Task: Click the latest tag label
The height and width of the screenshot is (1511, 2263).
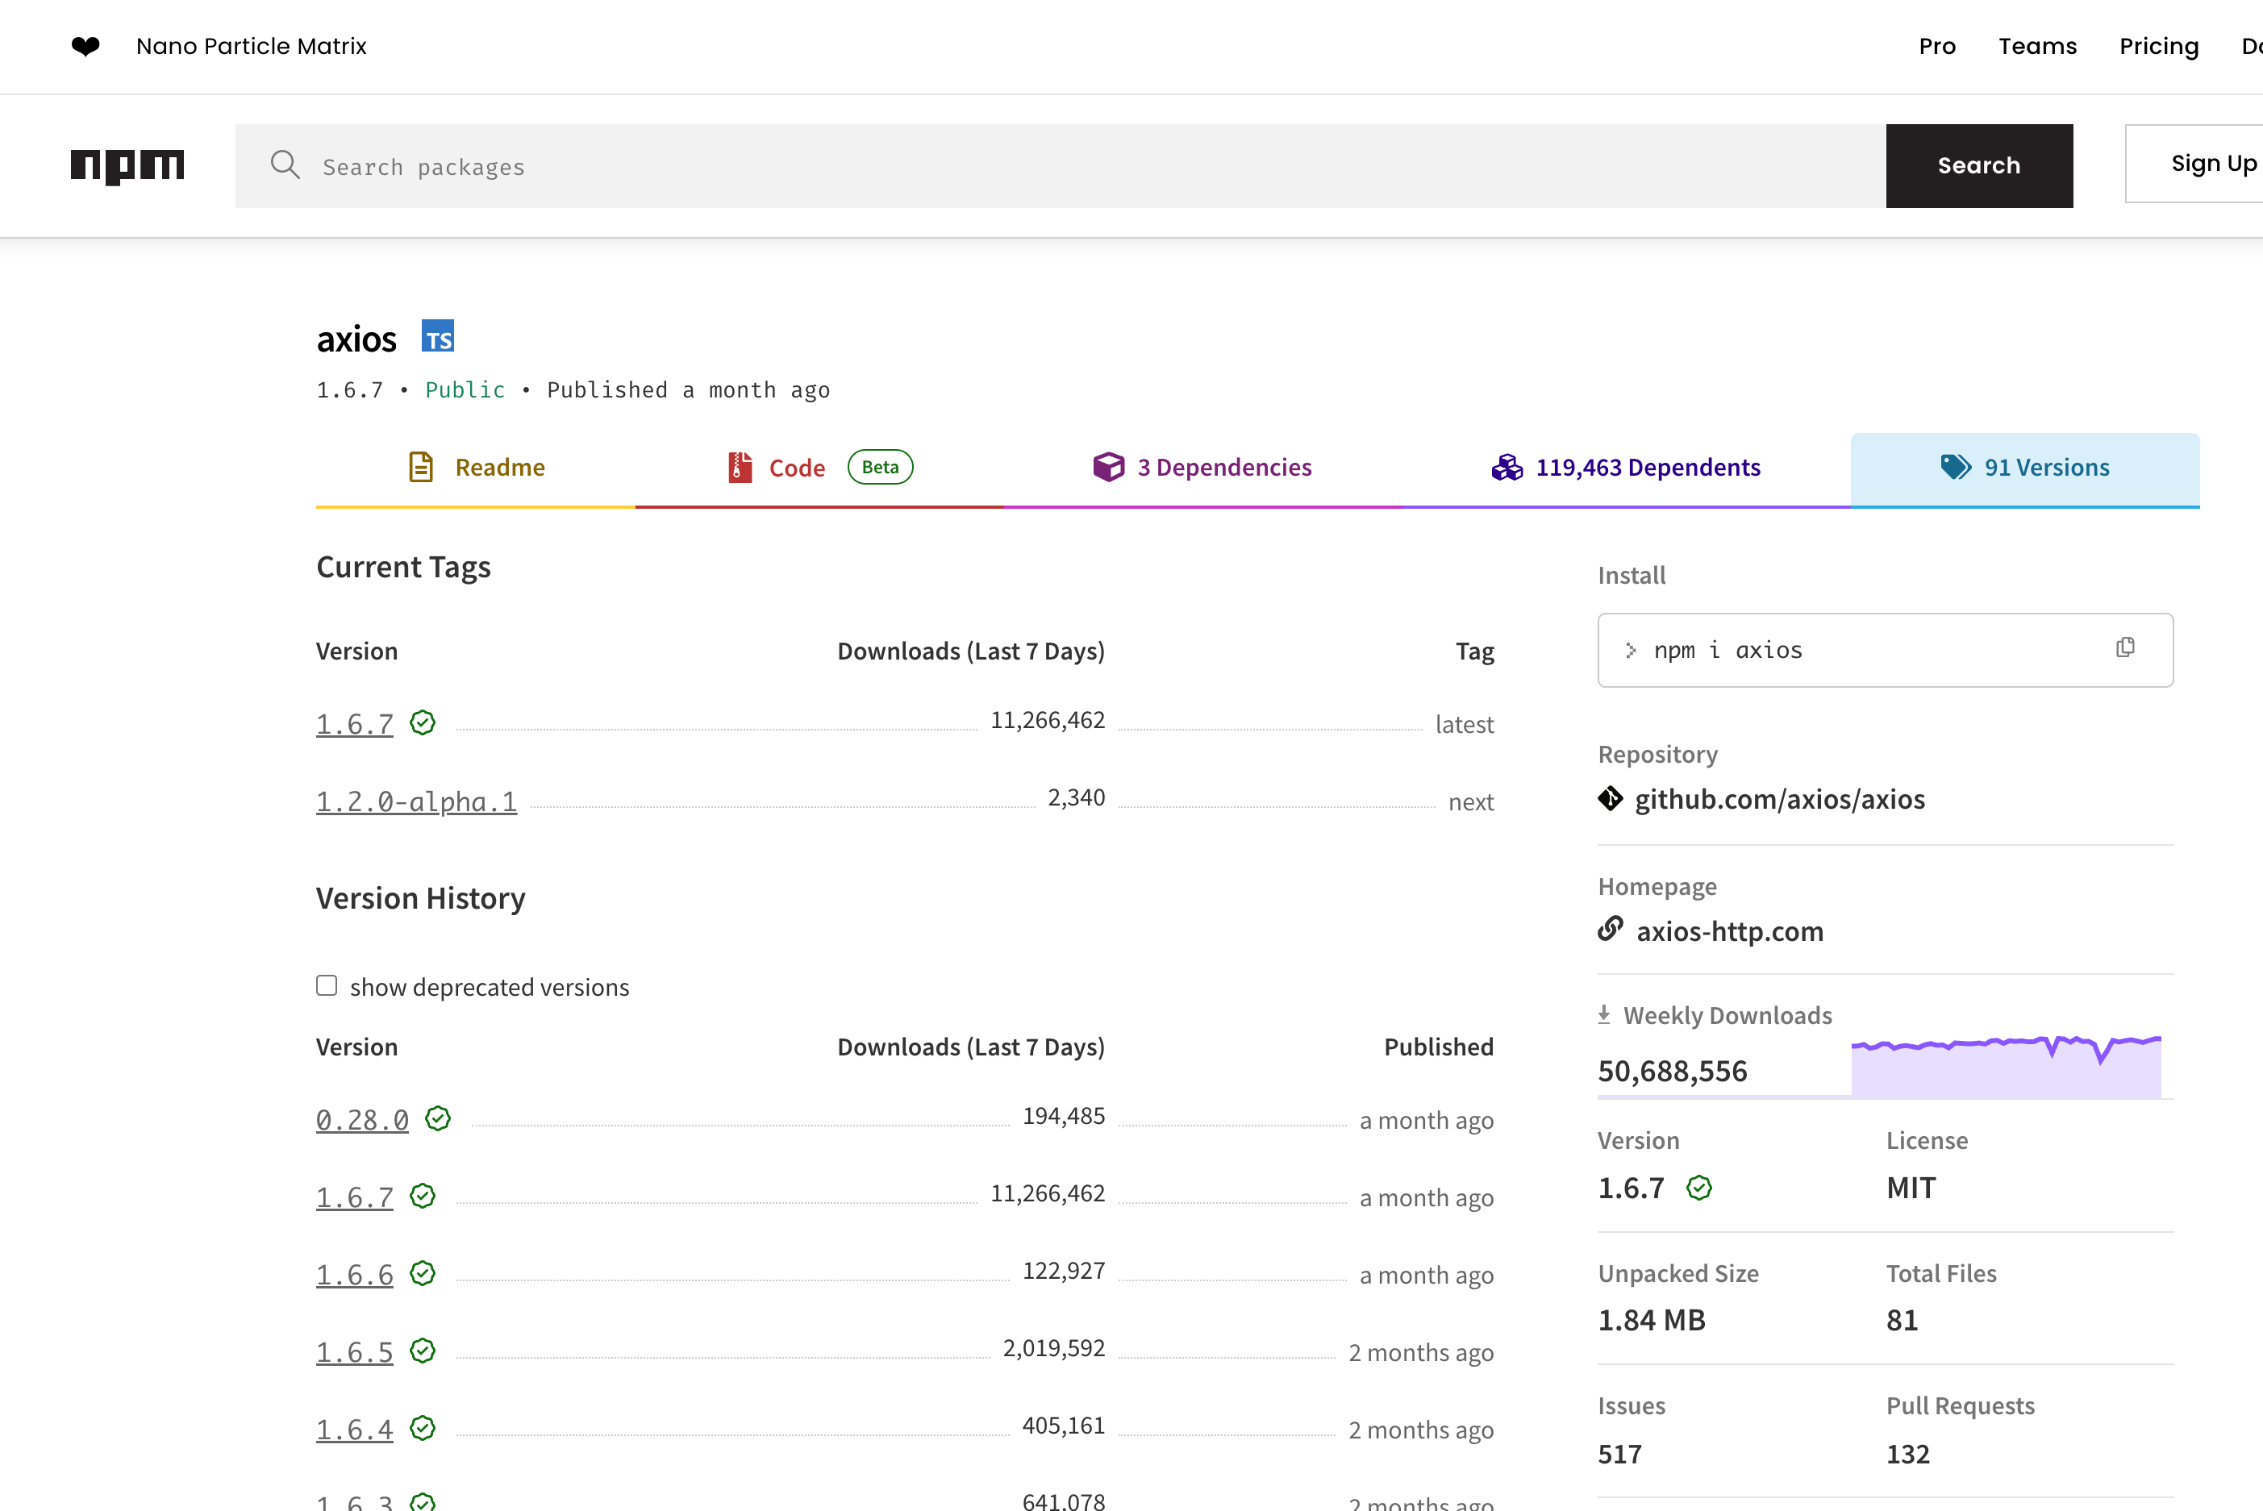Action: tap(1465, 724)
